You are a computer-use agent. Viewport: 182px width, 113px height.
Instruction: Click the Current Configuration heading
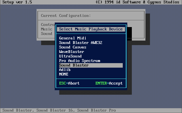click(x=66, y=15)
